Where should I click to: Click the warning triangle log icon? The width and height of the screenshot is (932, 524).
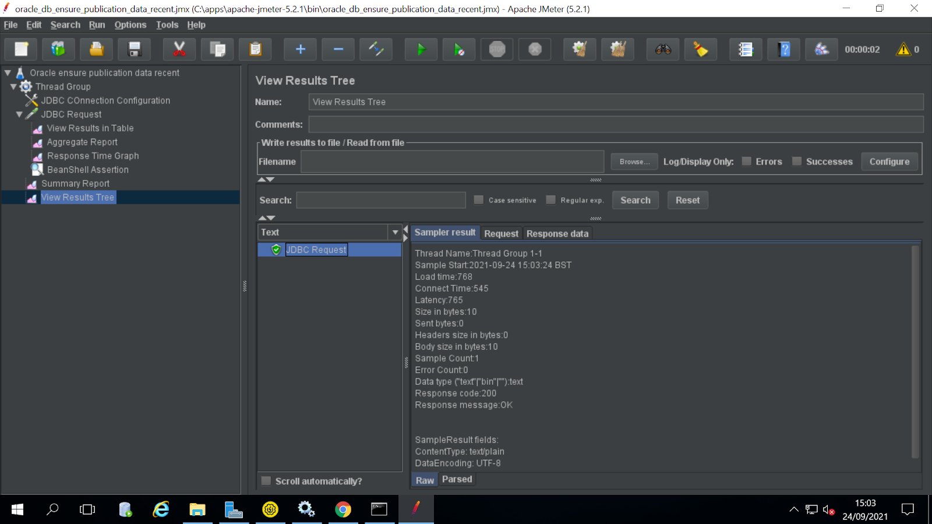coord(903,49)
